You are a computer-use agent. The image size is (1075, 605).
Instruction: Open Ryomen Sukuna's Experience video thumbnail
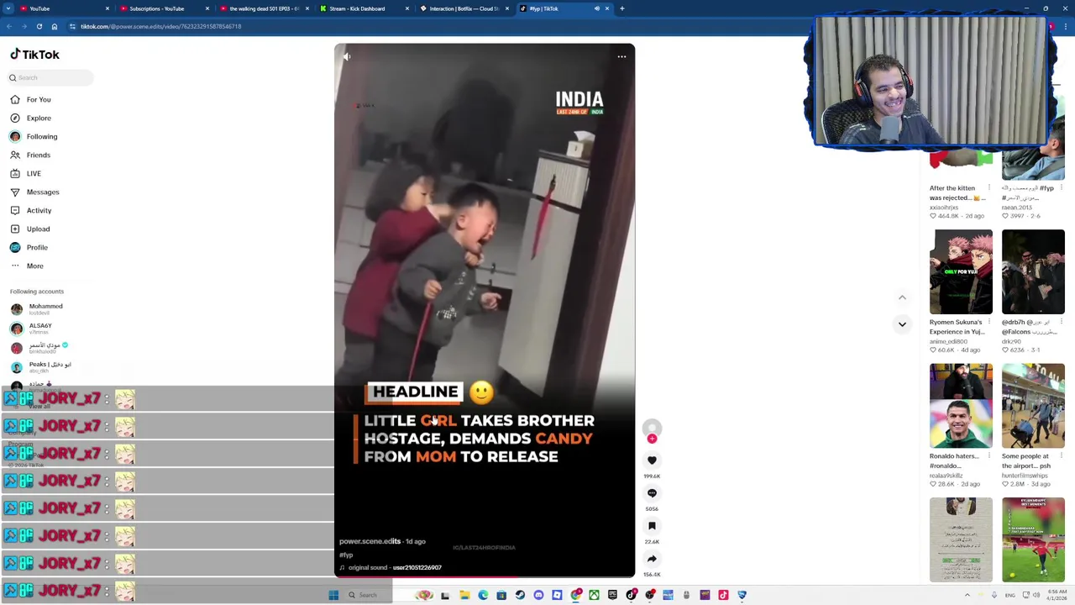[961, 271]
